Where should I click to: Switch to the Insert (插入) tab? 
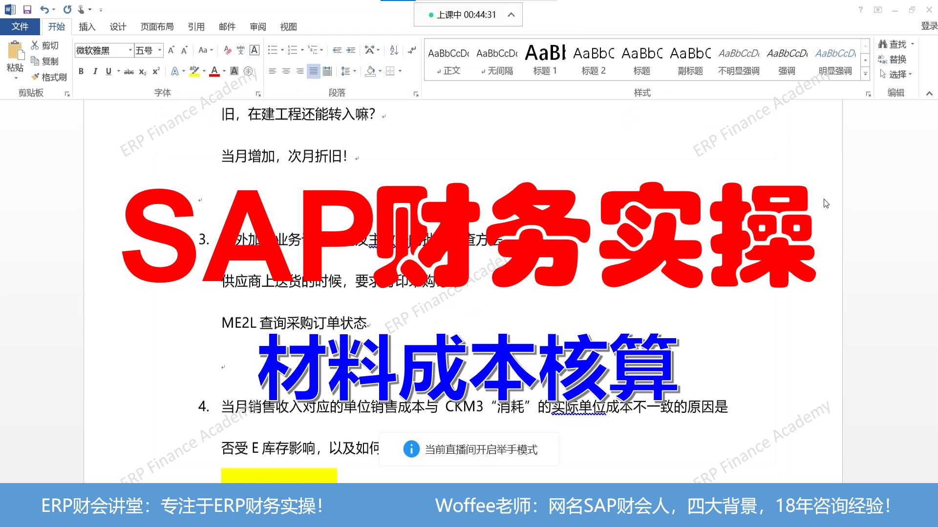(87, 27)
